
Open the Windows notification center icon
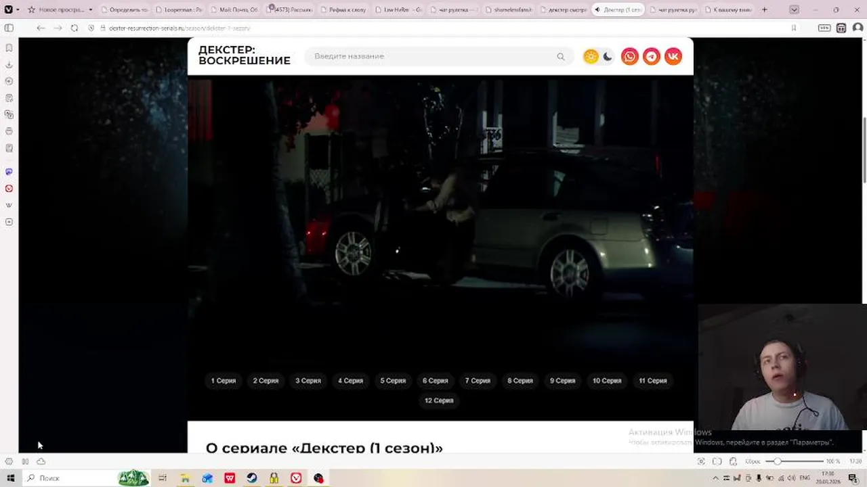tap(853, 478)
